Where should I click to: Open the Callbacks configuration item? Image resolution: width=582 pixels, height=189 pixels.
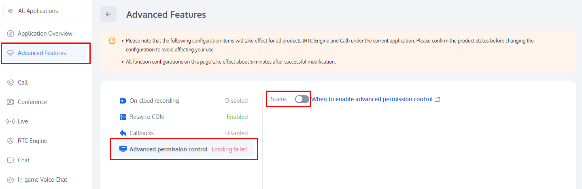click(x=142, y=133)
